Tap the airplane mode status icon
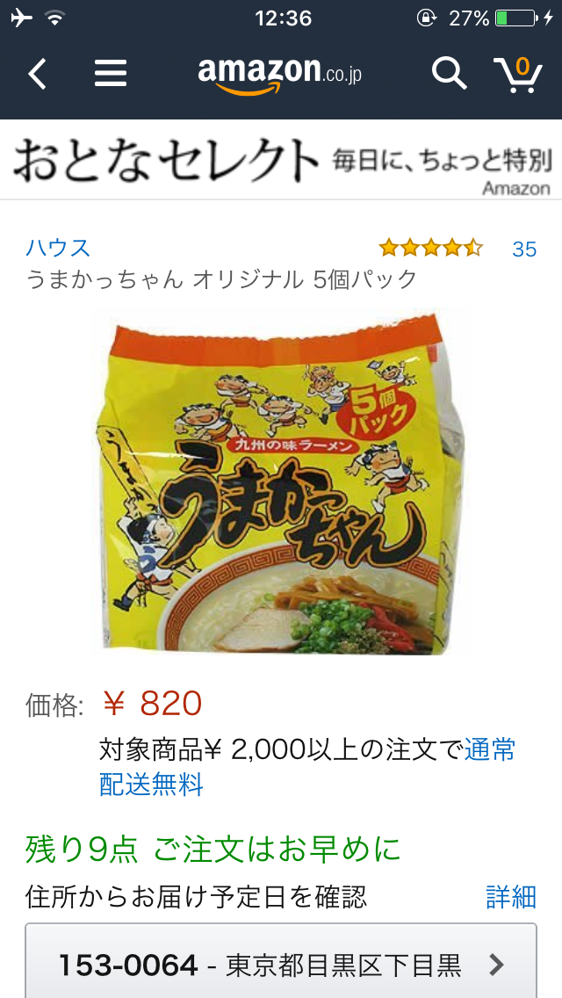This screenshot has height=998, width=562. pos(22,18)
